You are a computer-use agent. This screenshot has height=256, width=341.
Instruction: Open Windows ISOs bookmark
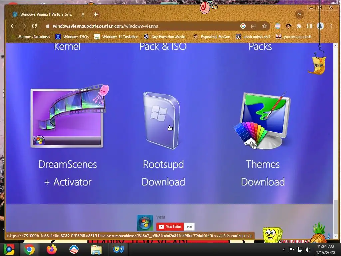point(72,37)
